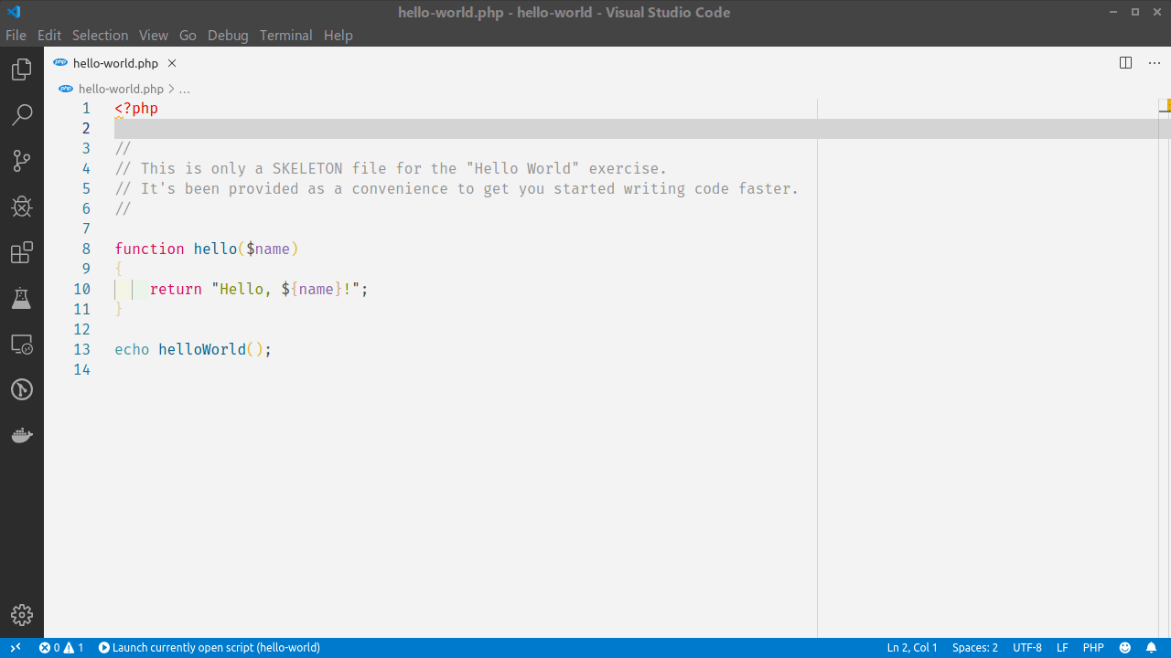Open the Manage settings gear
This screenshot has height=658, width=1171.
(x=21, y=615)
